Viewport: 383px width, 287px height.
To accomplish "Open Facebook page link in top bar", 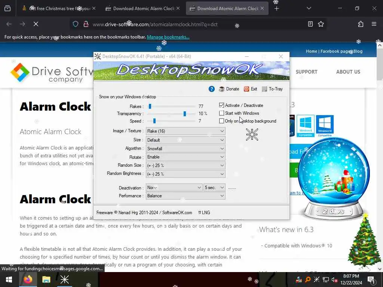I will pos(335,51).
